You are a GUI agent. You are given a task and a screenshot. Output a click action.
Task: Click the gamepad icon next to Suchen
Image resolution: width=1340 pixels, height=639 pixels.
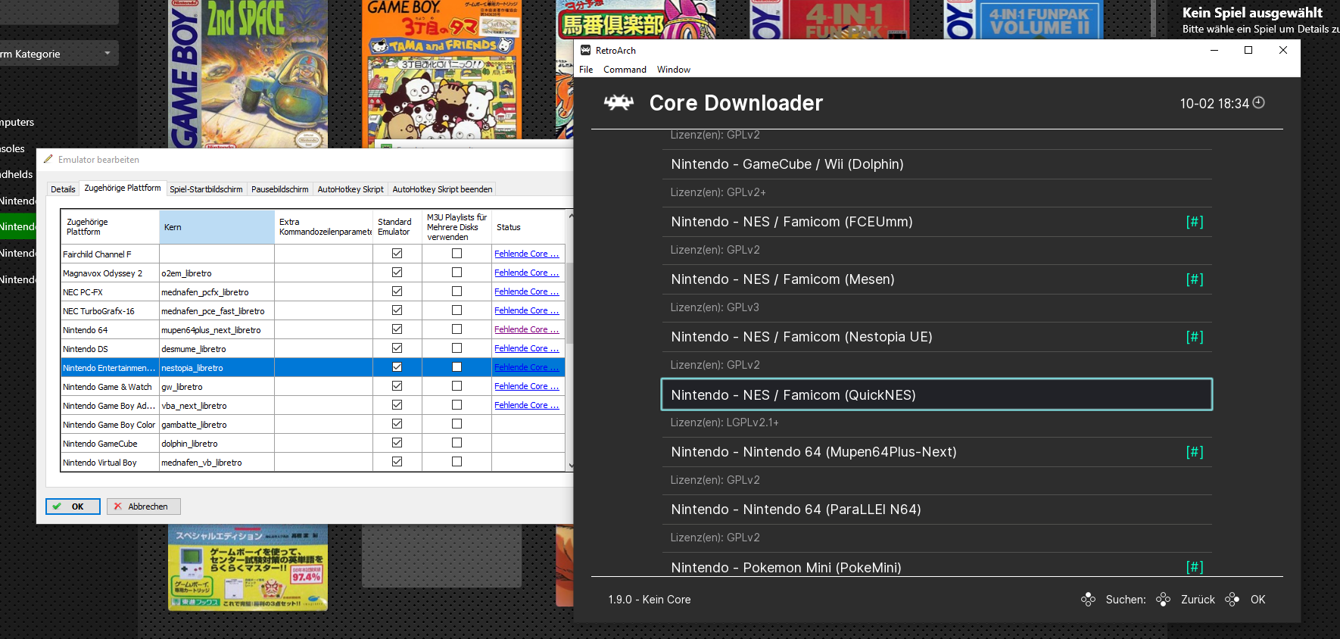[x=1088, y=599]
